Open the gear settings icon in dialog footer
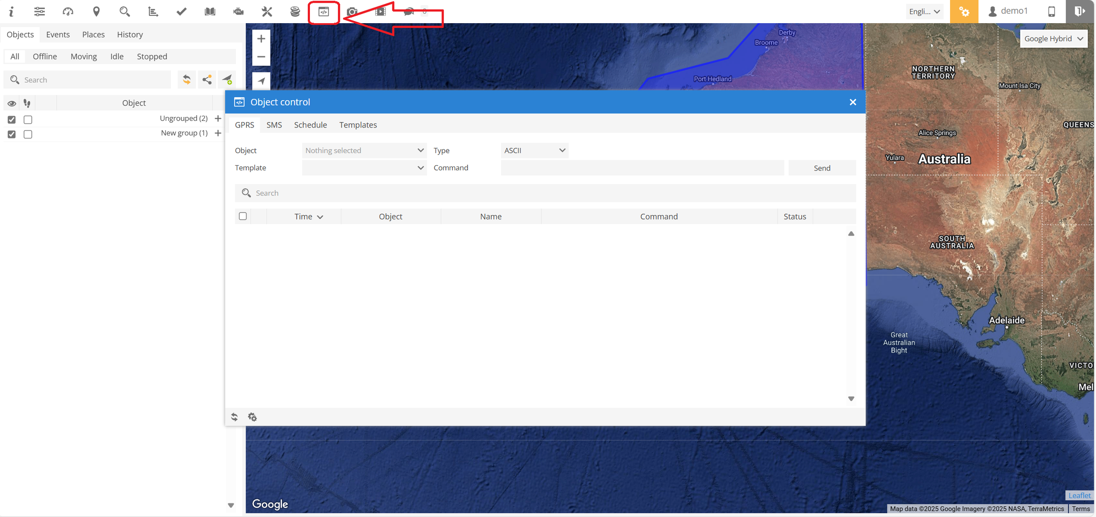1096x517 pixels. [252, 417]
